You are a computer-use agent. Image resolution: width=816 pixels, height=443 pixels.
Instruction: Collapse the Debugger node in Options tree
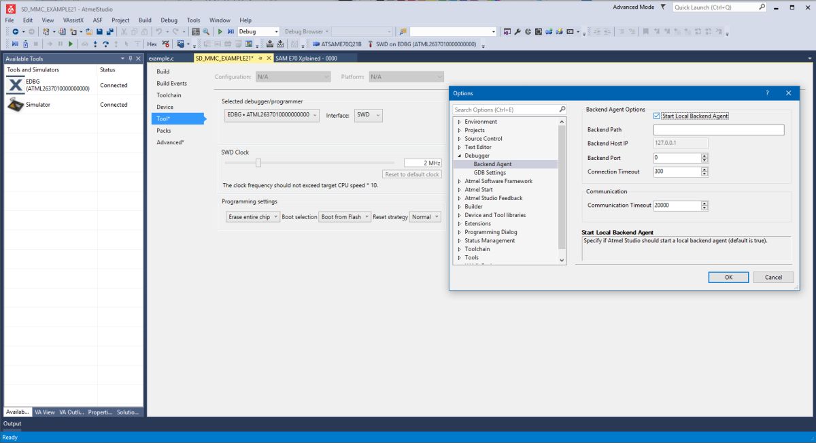pos(459,156)
